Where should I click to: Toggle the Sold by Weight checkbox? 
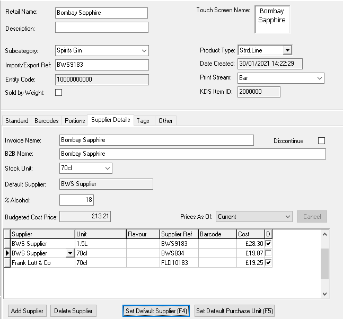(59, 93)
